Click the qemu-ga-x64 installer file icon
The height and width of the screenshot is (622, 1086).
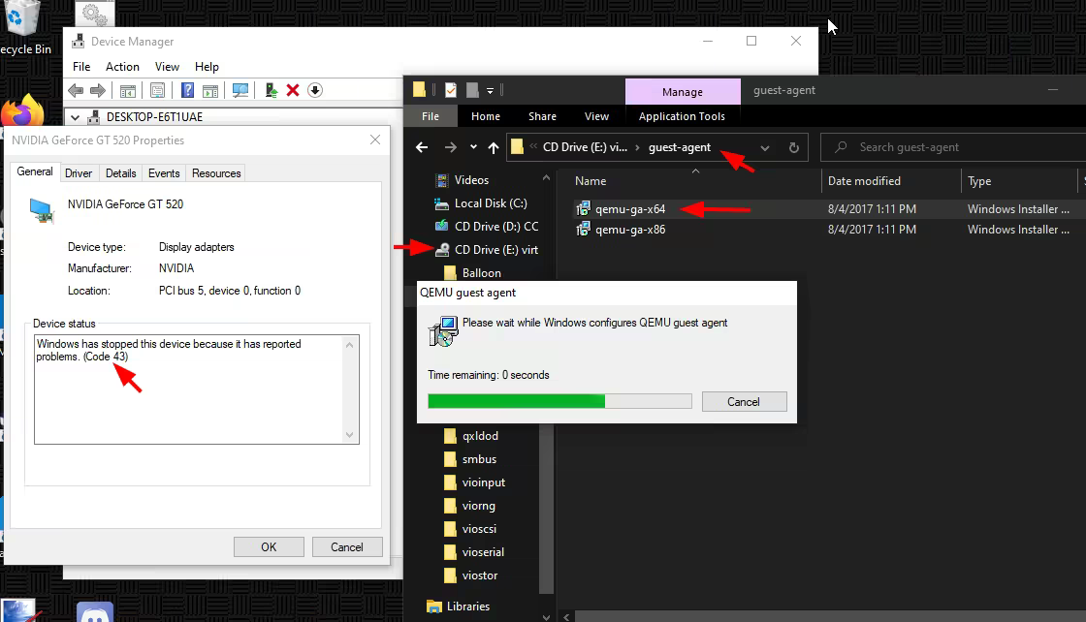pos(583,208)
